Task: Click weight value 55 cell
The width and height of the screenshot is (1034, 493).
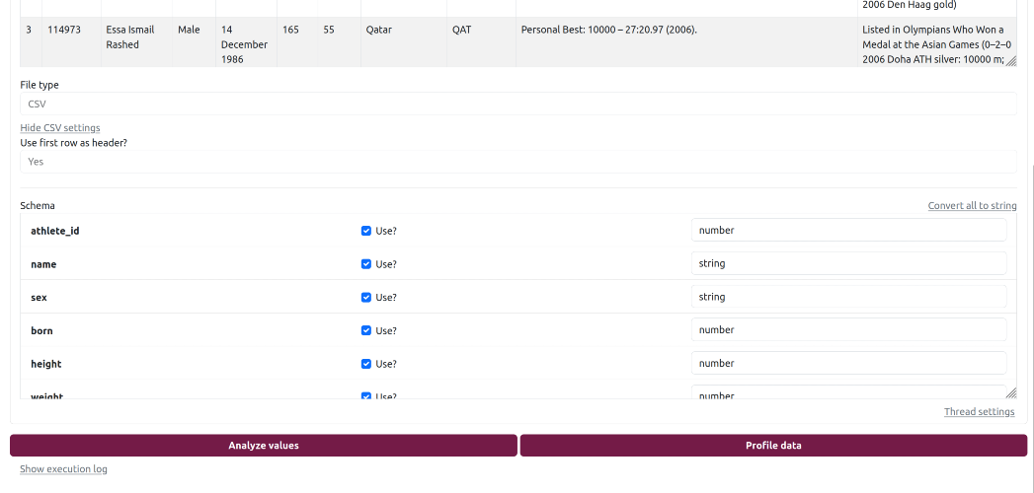Action: [339, 42]
